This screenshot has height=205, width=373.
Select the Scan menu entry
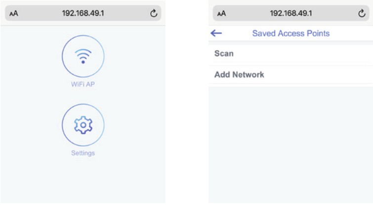coord(224,53)
